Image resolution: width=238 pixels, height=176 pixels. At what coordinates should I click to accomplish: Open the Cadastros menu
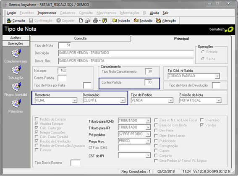click(x=68, y=13)
